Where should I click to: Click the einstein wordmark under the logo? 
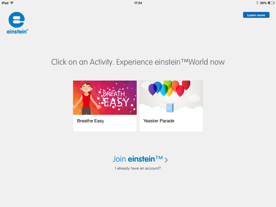(x=17, y=32)
